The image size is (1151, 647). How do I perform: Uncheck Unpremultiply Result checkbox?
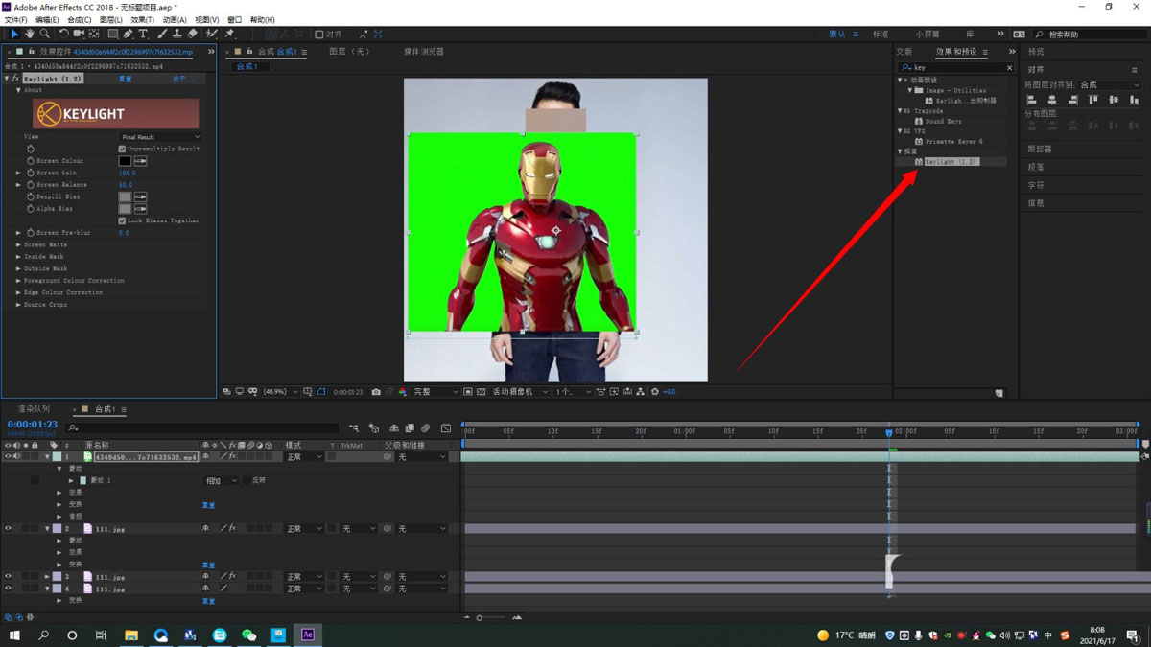tap(122, 149)
